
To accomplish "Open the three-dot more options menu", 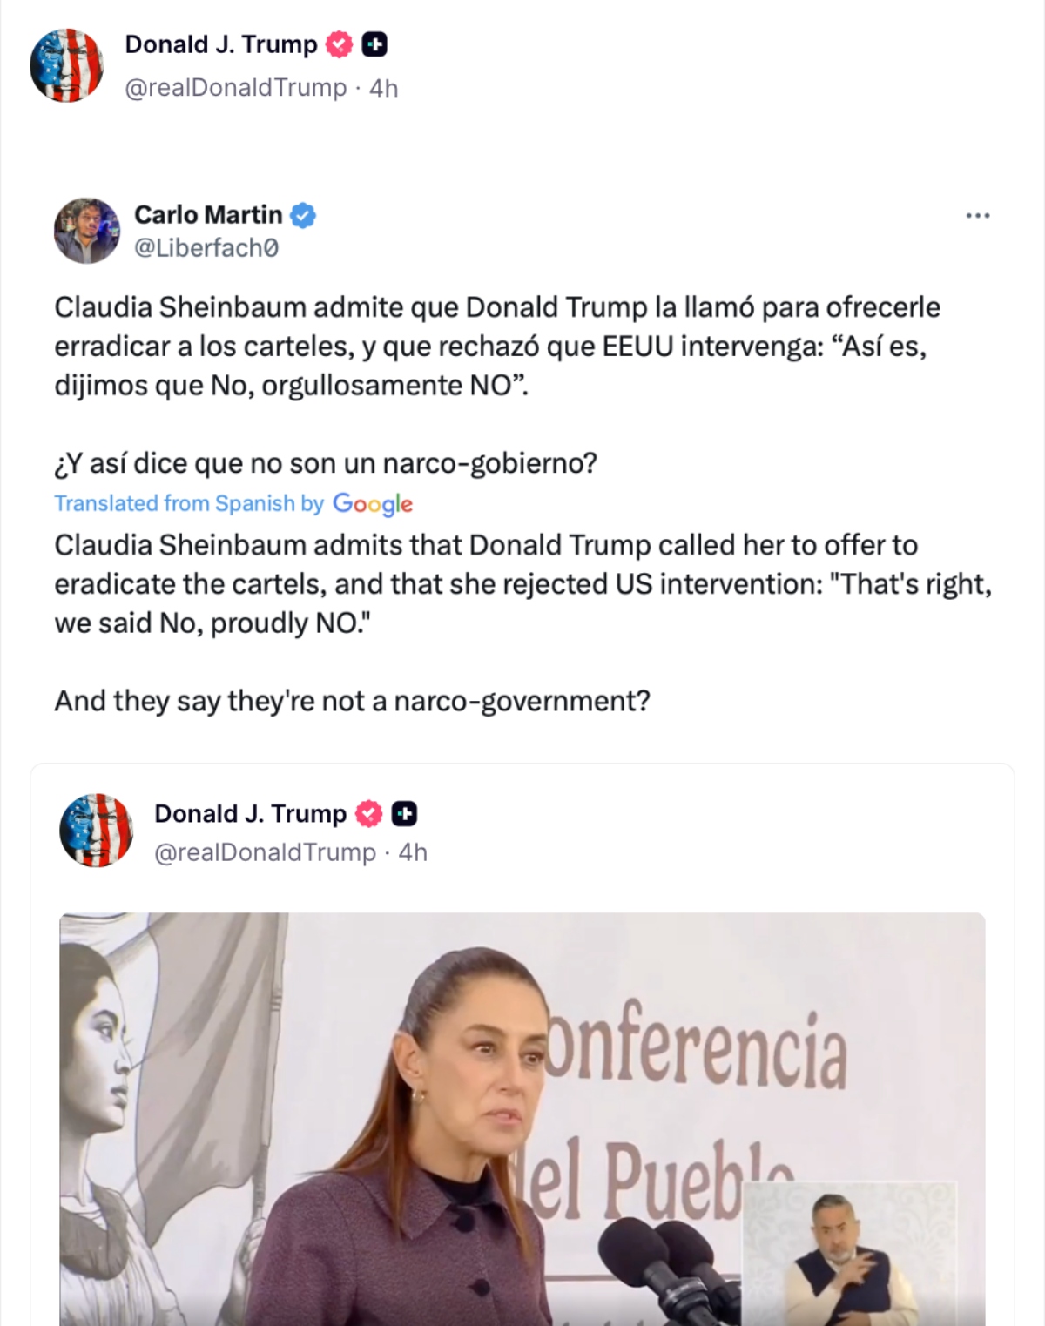I will point(977,215).
